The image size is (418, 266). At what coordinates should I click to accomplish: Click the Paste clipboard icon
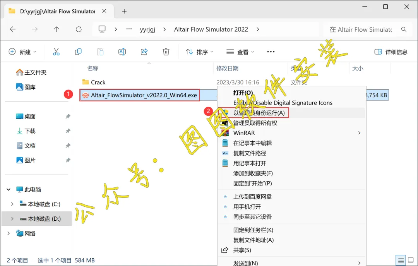click(100, 52)
